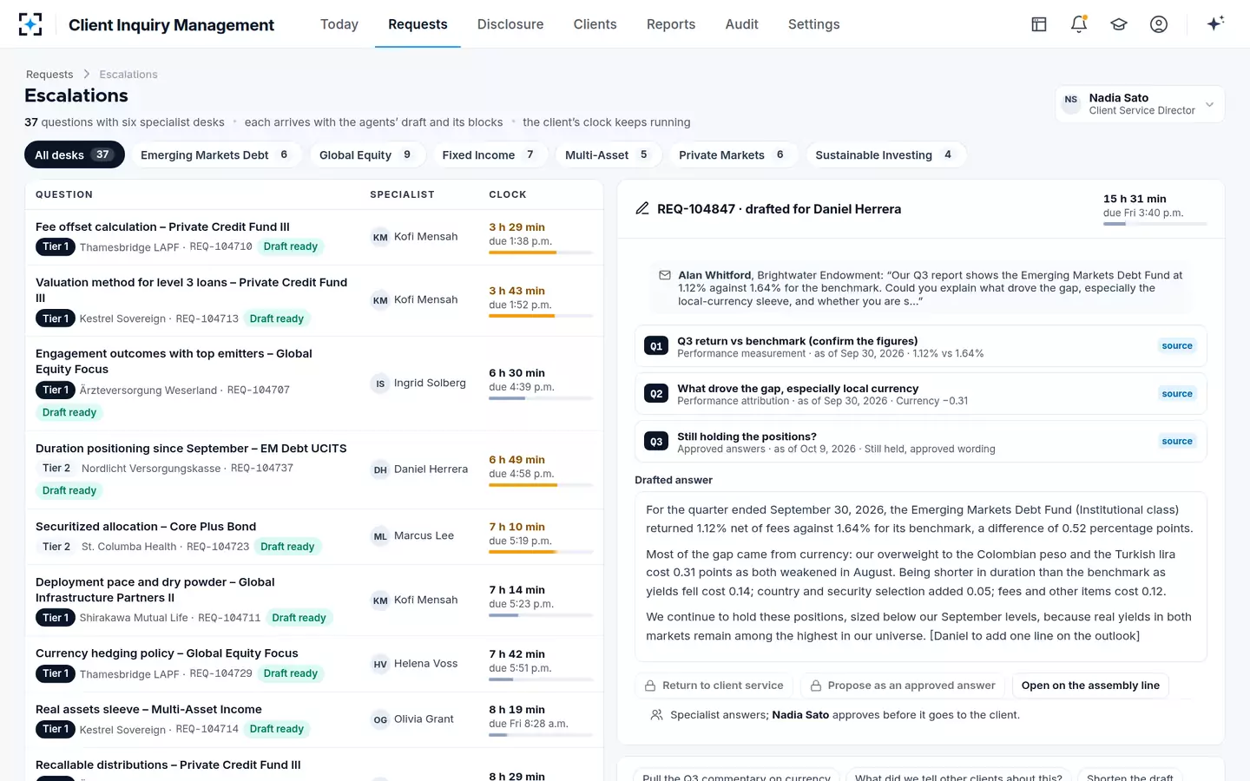Filter by Fixed Income desk
The height and width of the screenshot is (781, 1250).
(x=489, y=154)
